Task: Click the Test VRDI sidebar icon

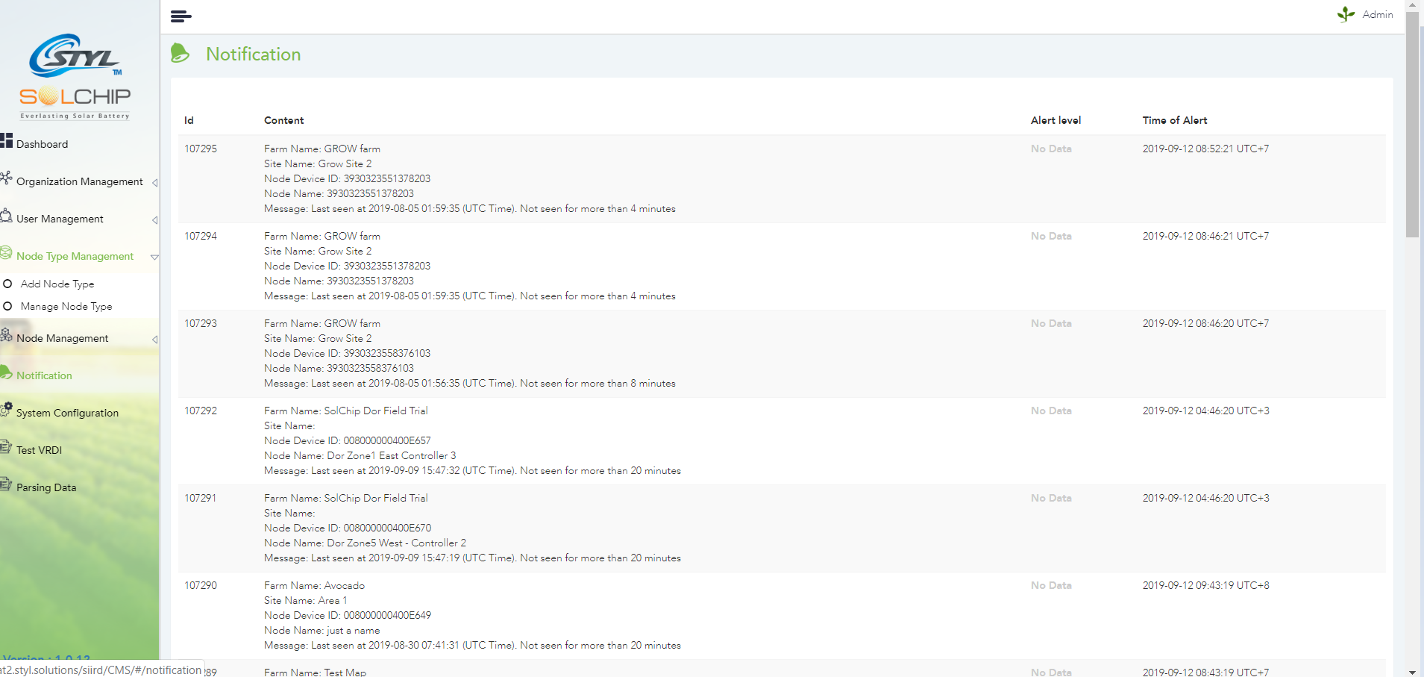Action: (x=6, y=447)
